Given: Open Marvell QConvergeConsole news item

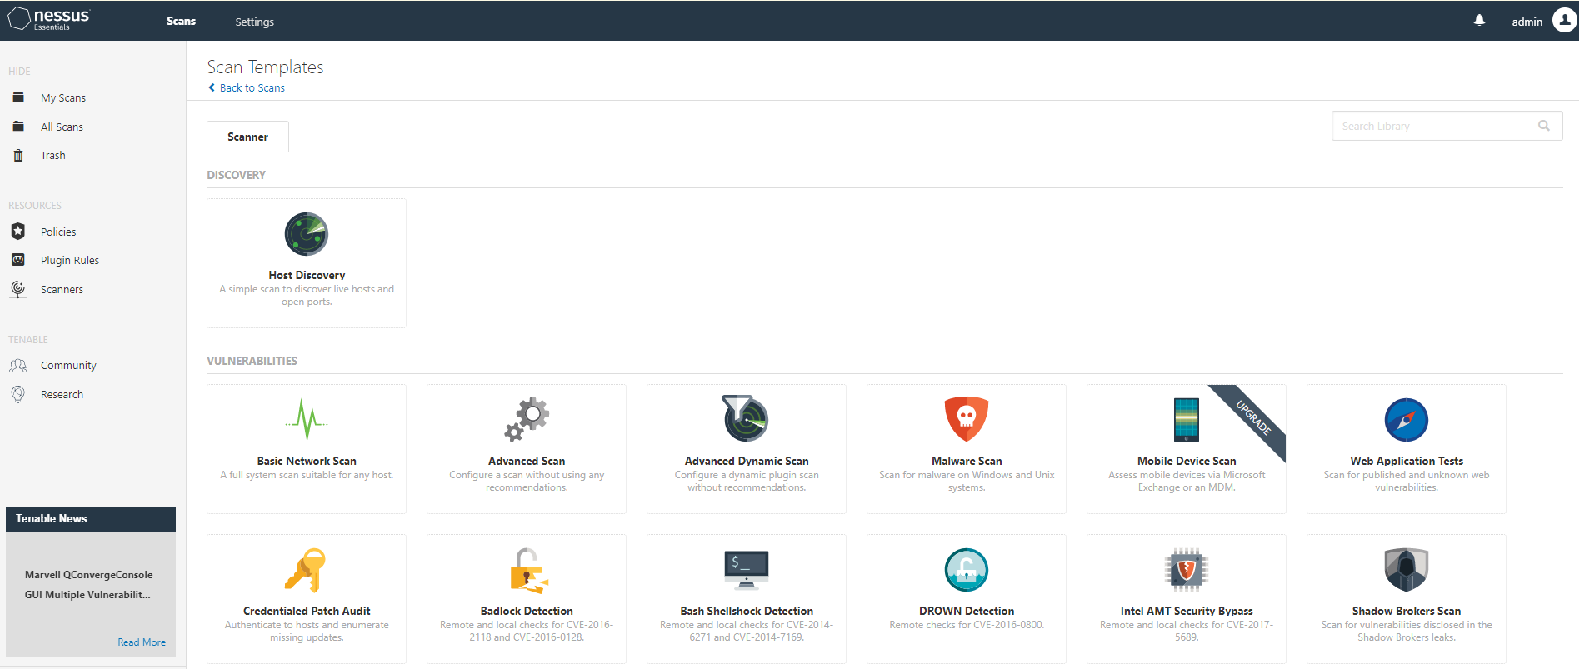Looking at the screenshot, I should 89,584.
